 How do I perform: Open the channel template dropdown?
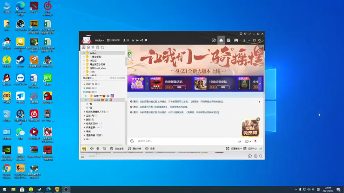[234, 148]
